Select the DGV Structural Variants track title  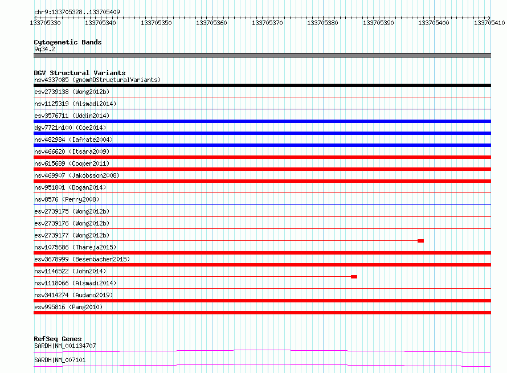click(x=80, y=73)
